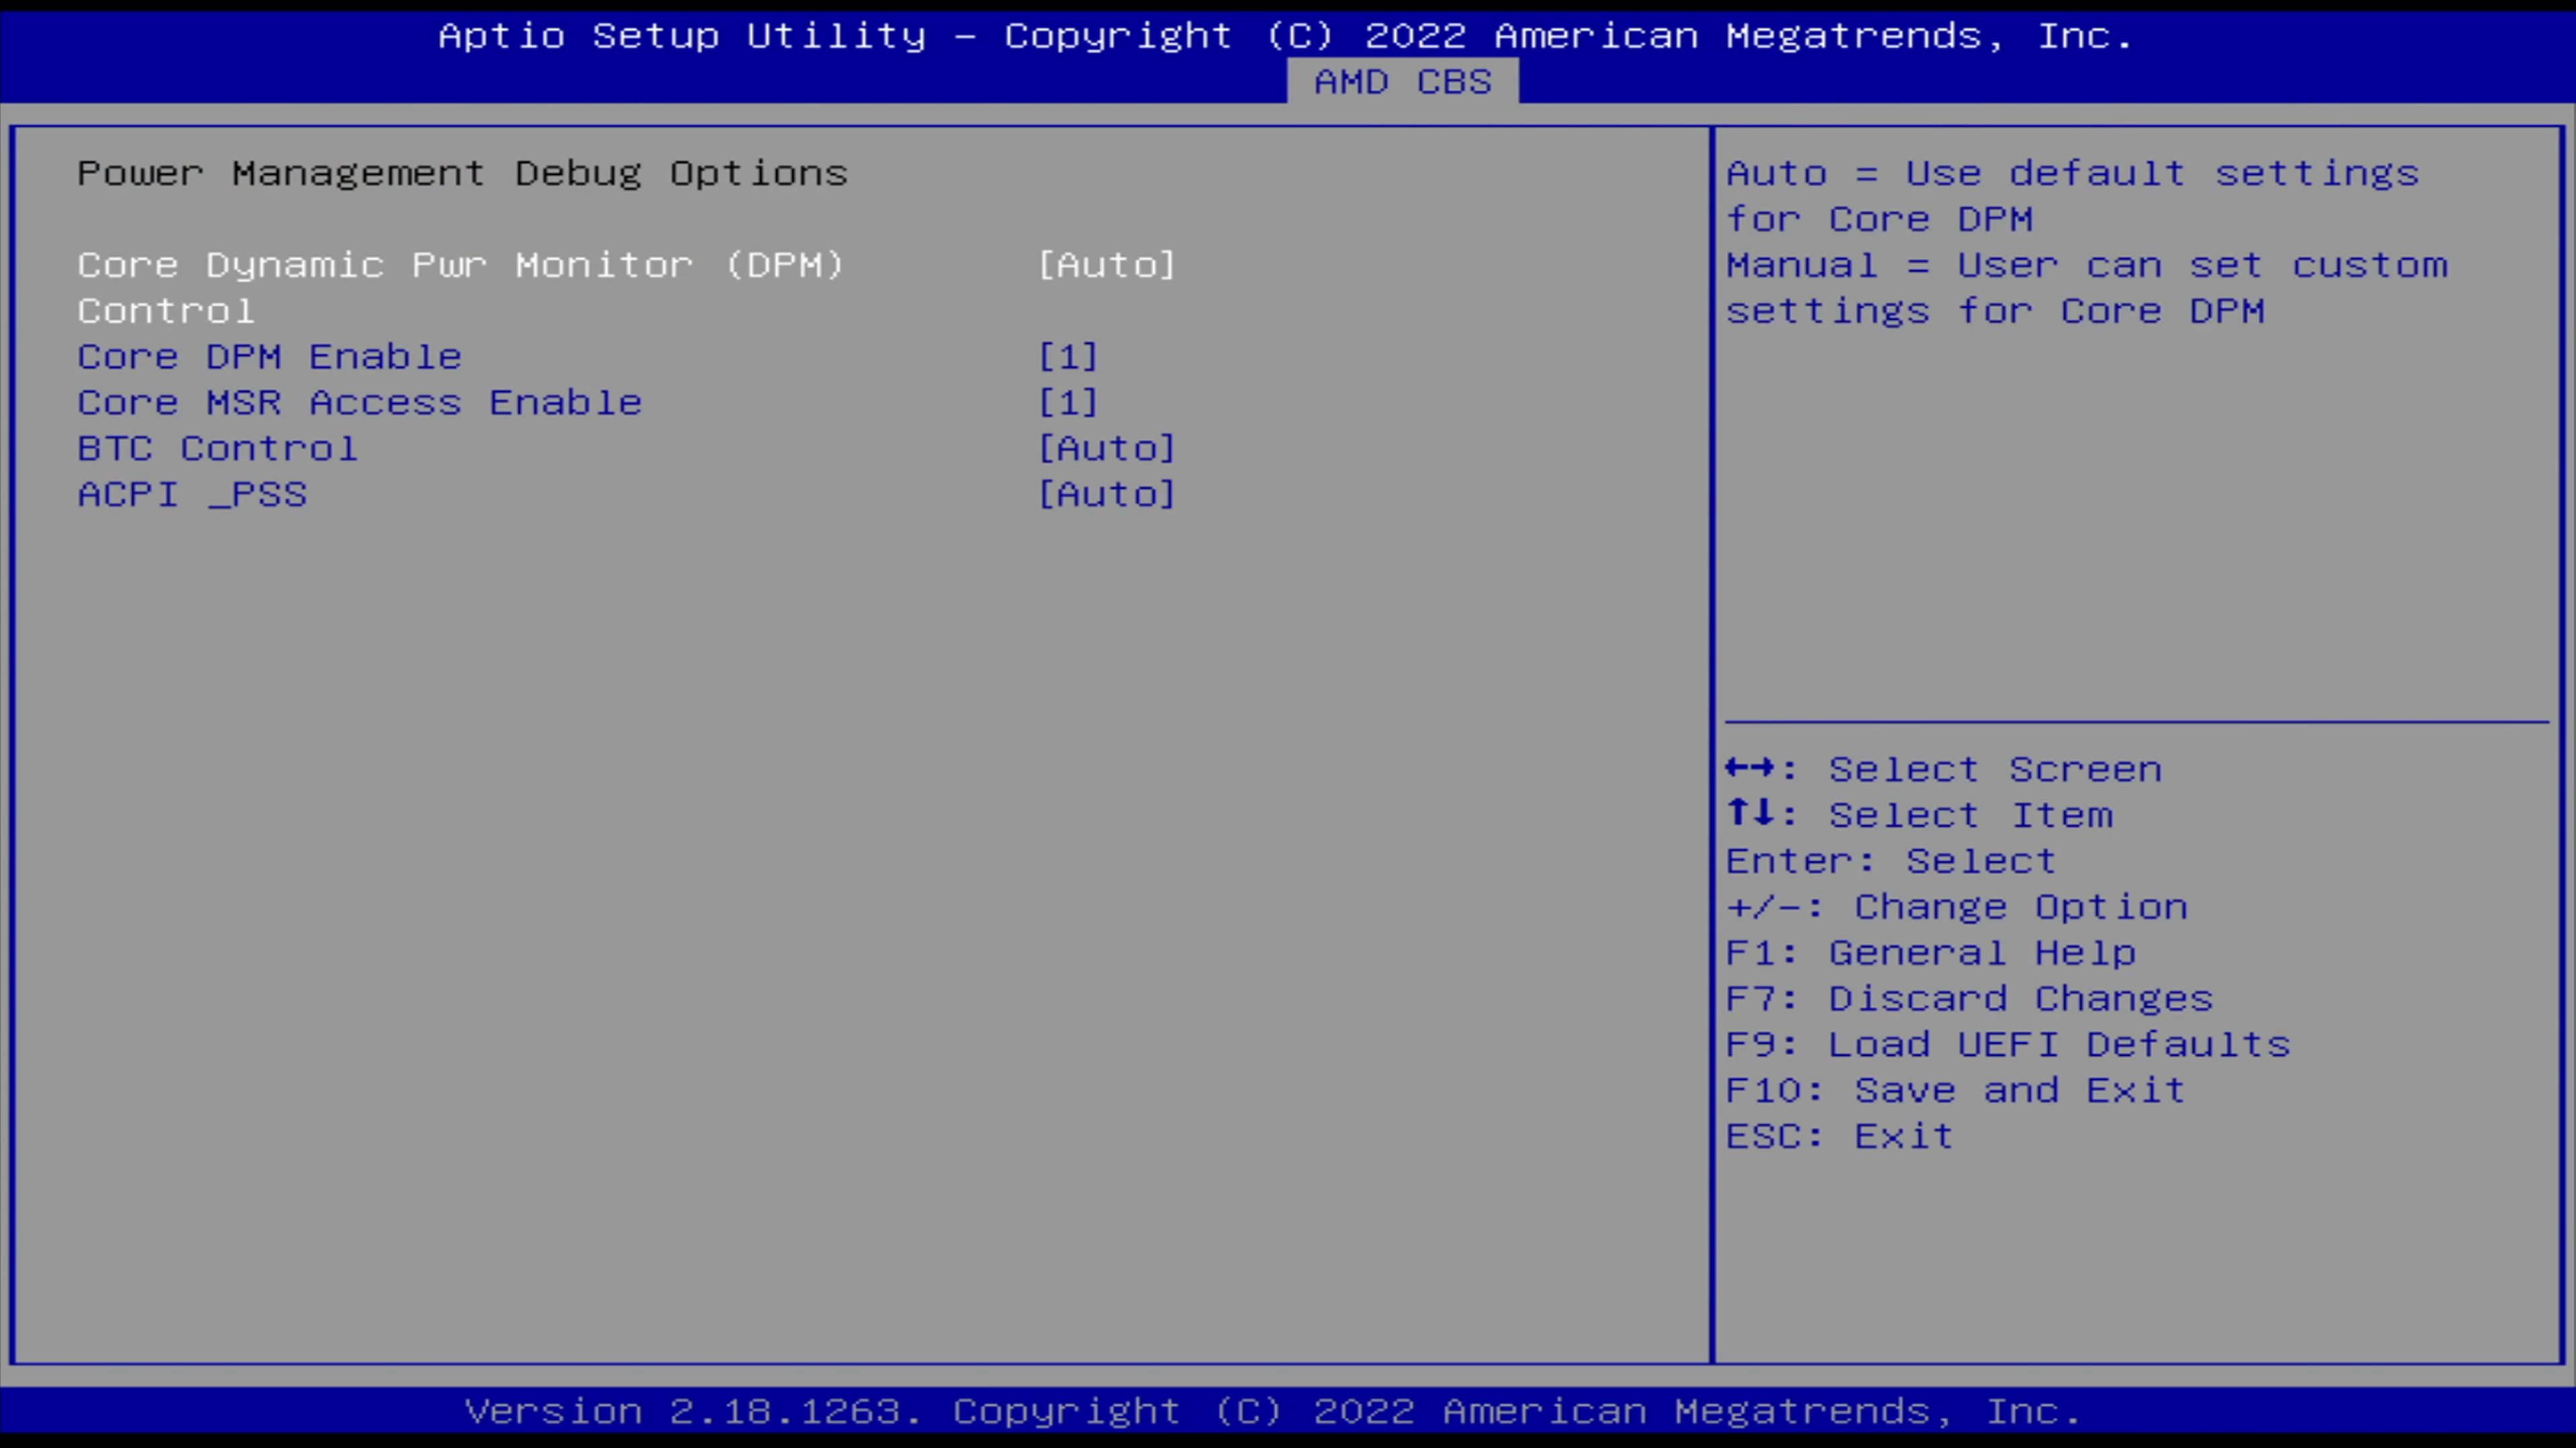This screenshot has height=1448, width=2576.
Task: Select the AMD CBS tab
Action: [x=1402, y=82]
